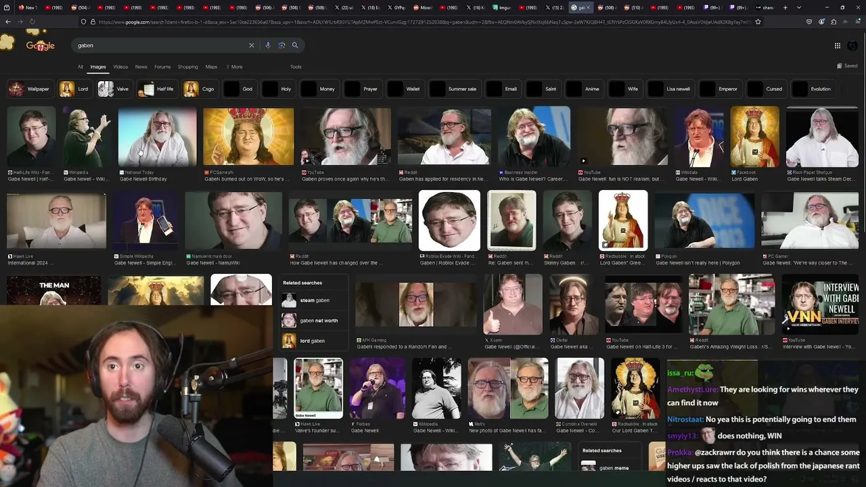Viewport: 866px width, 487px height.
Task: Show the tracking protection shield info
Action: (x=83, y=22)
